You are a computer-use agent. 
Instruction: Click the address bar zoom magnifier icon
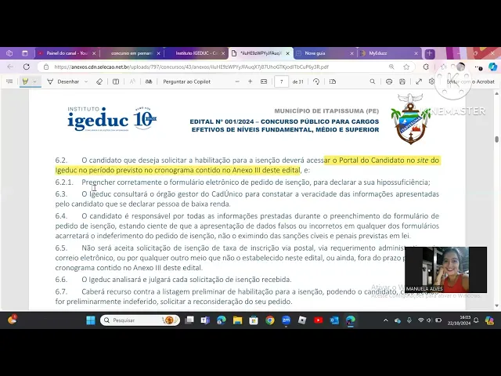(x=391, y=67)
